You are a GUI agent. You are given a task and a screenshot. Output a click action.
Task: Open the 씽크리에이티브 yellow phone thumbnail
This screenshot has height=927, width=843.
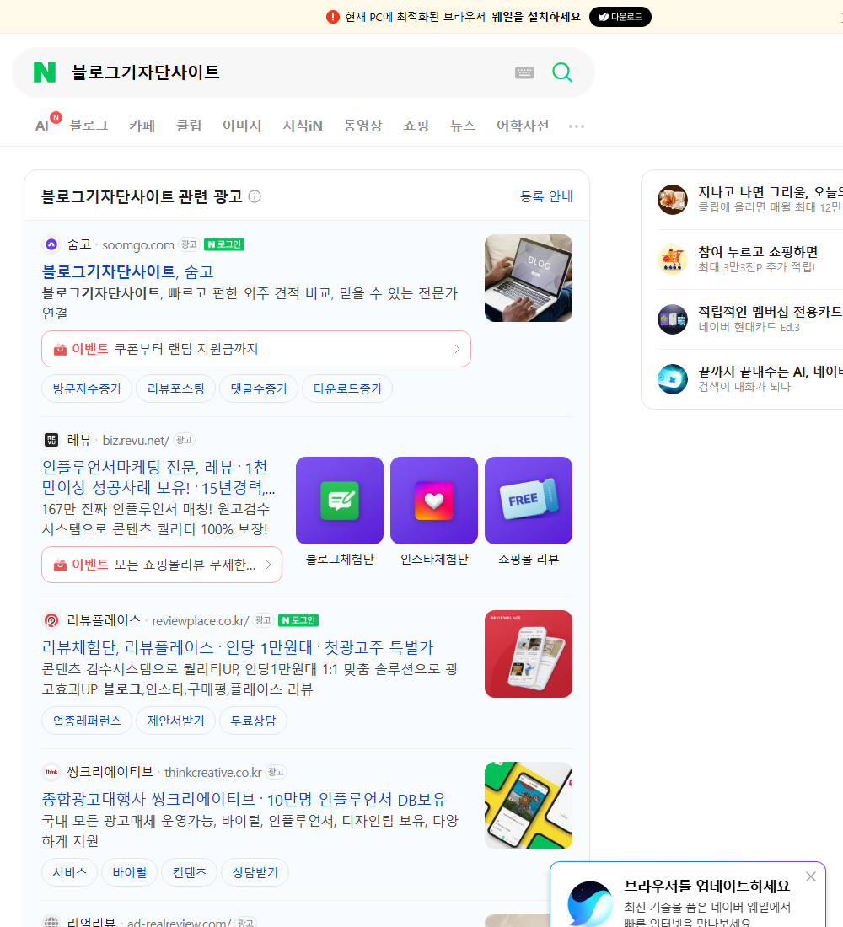(x=529, y=806)
